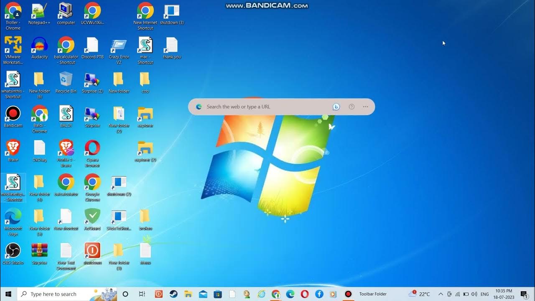Launch Steam from the taskbar
The height and width of the screenshot is (301, 535).
[x=173, y=294]
